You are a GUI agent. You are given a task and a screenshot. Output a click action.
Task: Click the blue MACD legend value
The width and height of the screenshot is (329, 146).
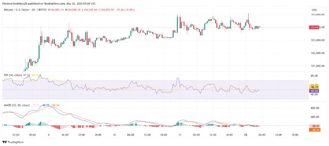pos(46,105)
